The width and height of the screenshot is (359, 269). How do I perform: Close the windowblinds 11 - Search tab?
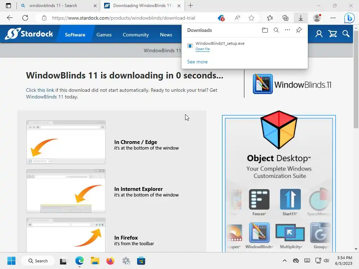(95, 6)
